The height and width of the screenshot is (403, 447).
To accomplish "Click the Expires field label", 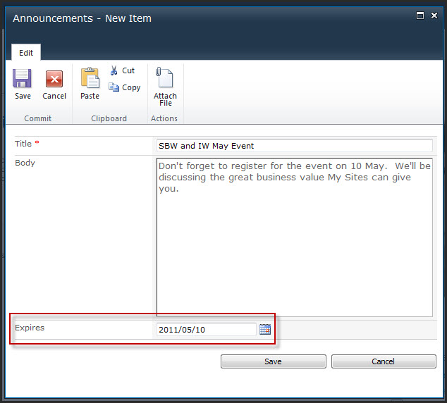I will pyautogui.click(x=30, y=328).
